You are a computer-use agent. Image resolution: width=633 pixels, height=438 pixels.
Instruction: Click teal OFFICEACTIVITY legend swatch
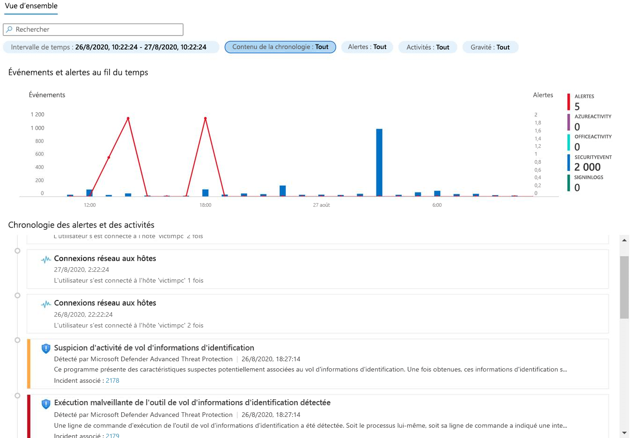[569, 142]
